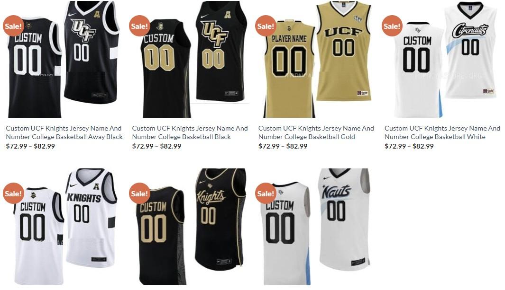Open Custom UCF Knights College Basketball White link
Screen dimensions: 505x290
tap(442, 132)
